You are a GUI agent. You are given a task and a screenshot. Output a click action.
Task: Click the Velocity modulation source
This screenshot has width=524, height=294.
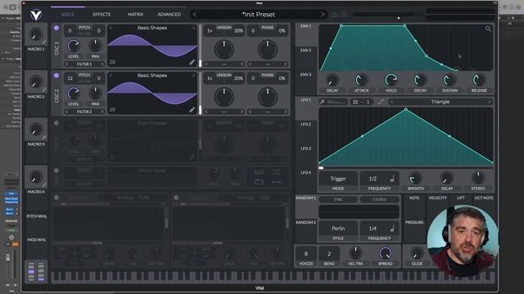pyautogui.click(x=437, y=198)
